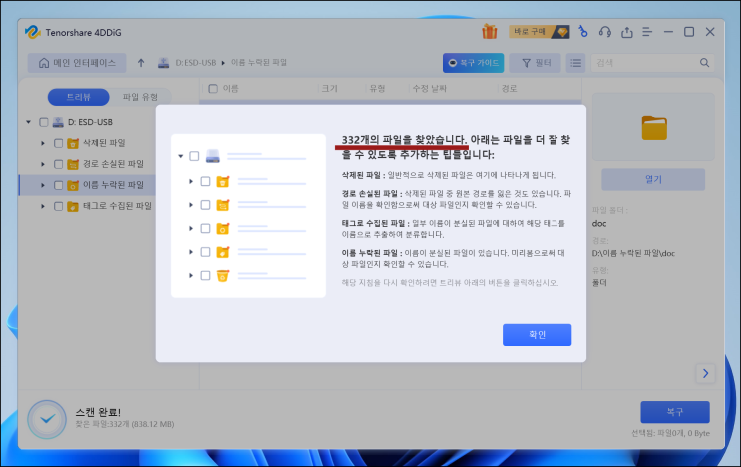
Task: Check the D: ESD-USB checkbox
Action: click(44, 122)
